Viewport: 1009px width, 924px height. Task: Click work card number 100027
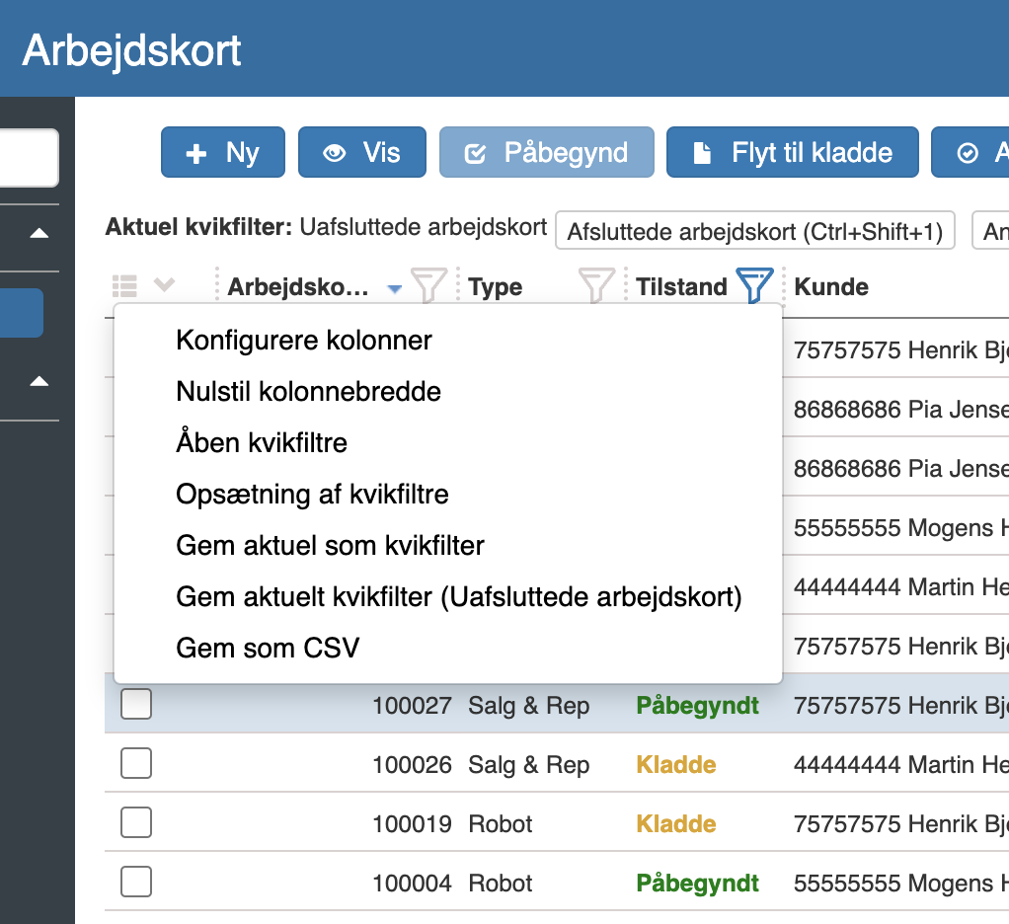412,706
